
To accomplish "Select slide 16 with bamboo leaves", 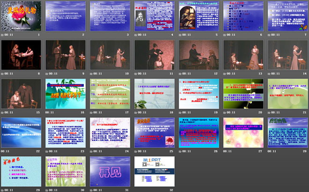I will [66, 94].
